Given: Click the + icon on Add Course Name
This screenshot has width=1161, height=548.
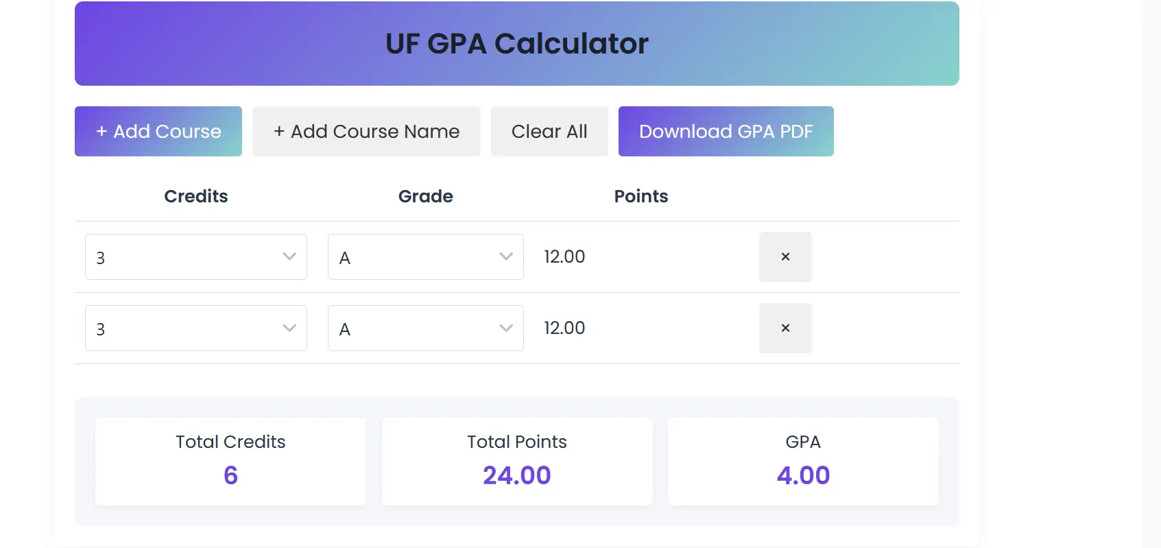Looking at the screenshot, I should click(279, 131).
